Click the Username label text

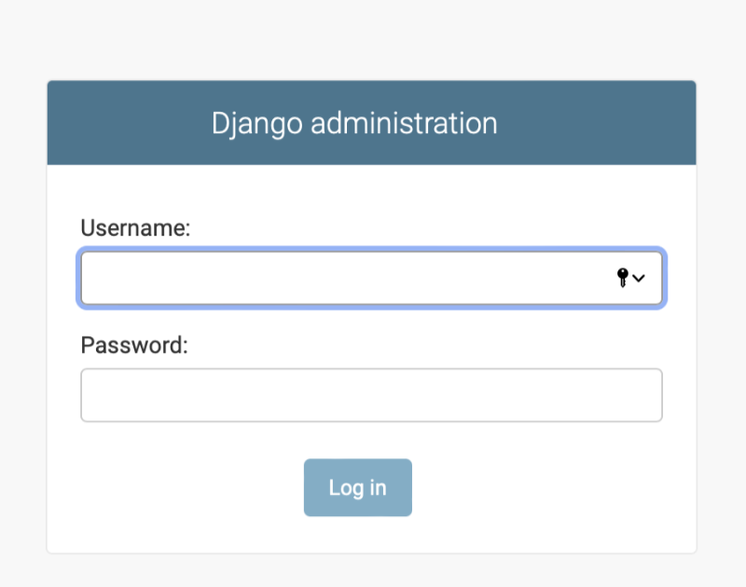[135, 227]
